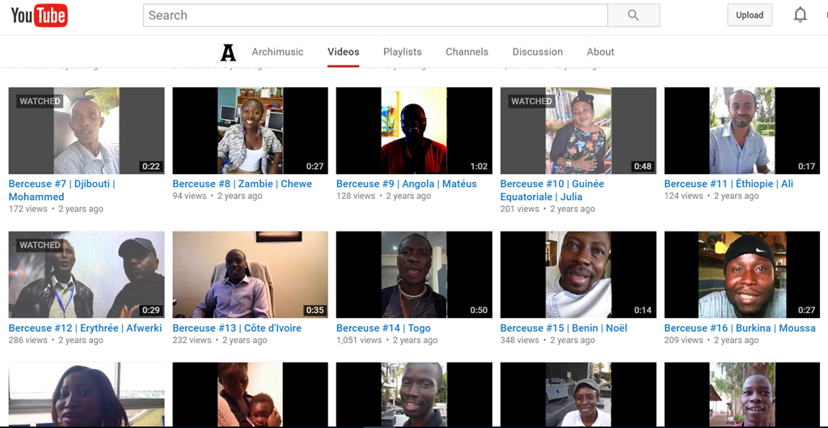
Task: Click title link Berceuse #12 | Erythrée | Afwerki
Action: coord(86,328)
